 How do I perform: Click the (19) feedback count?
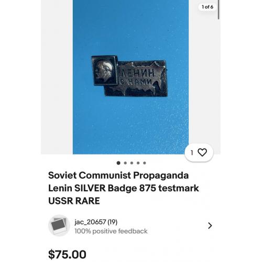tap(112, 222)
